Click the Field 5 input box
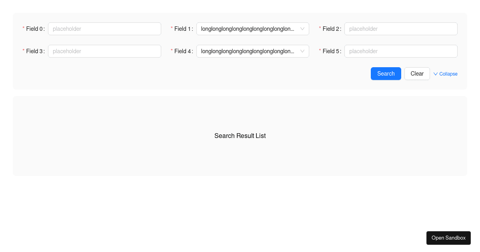This screenshot has height=252, width=480. (401, 51)
